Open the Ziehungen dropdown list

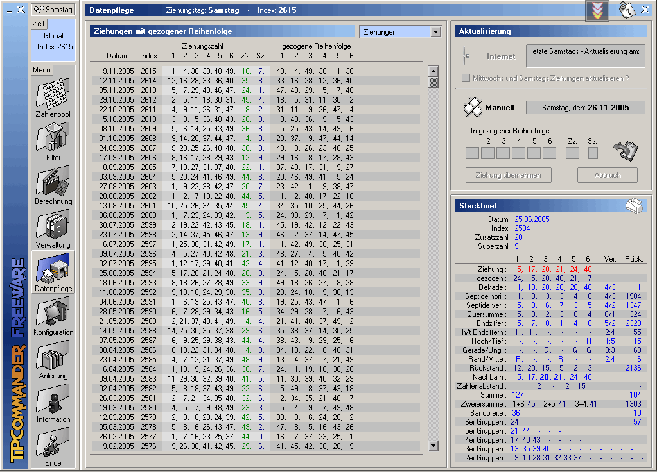(x=435, y=32)
